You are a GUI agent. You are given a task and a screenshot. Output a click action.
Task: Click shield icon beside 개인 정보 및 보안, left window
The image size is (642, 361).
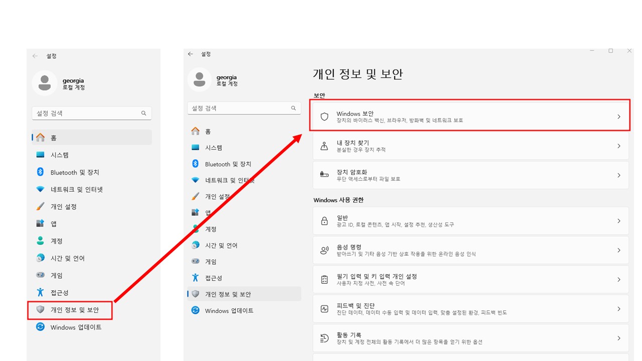41,310
